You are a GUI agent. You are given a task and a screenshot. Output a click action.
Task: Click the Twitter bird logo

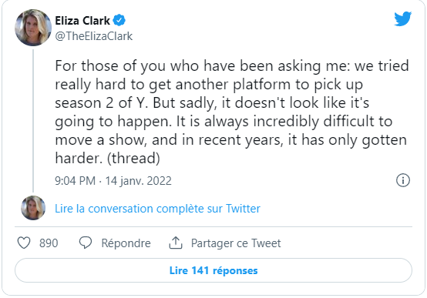tap(403, 18)
